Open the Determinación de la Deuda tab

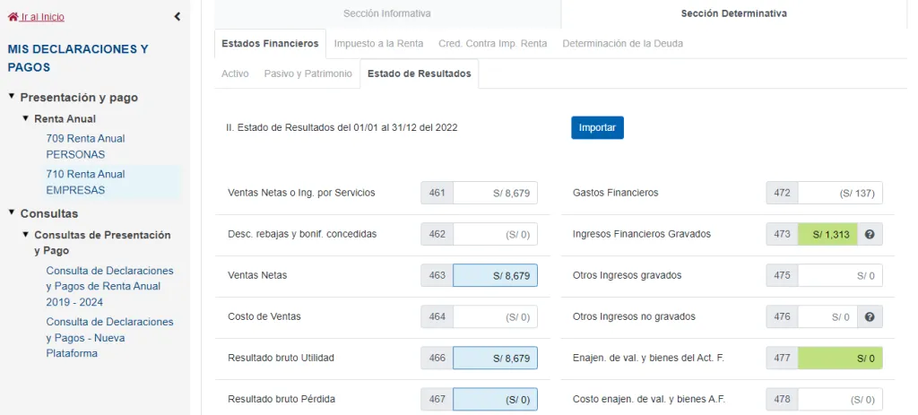[x=622, y=43]
